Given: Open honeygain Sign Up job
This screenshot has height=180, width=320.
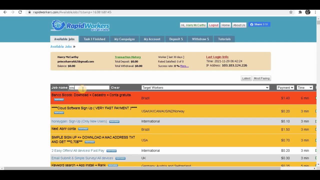Looking at the screenshot, I should click(x=79, y=121).
